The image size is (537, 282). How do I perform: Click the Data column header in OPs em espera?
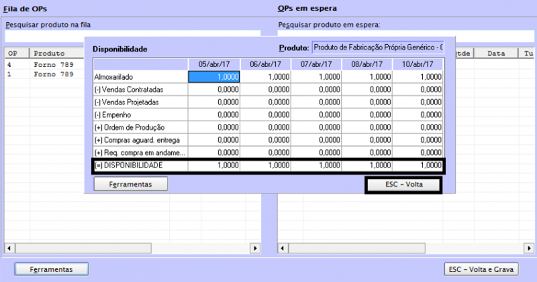pyautogui.click(x=496, y=53)
